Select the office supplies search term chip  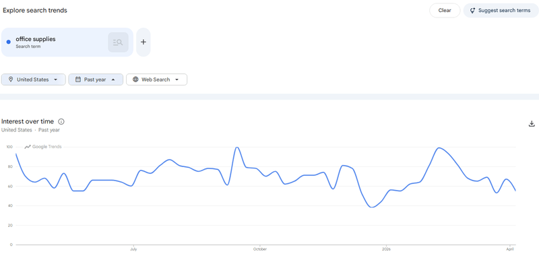click(x=67, y=42)
